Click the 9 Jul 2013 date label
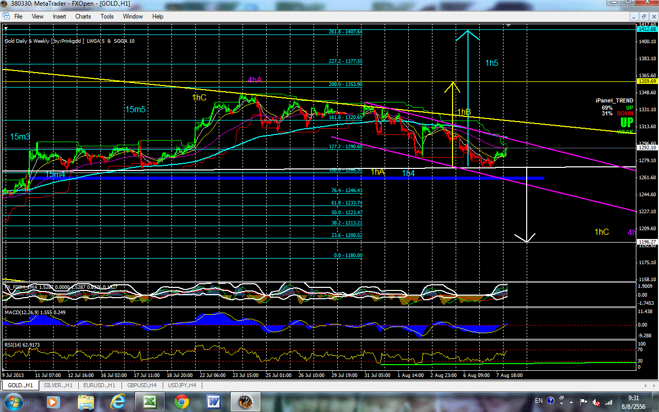Viewport: 659px width, 412px height. (x=13, y=375)
